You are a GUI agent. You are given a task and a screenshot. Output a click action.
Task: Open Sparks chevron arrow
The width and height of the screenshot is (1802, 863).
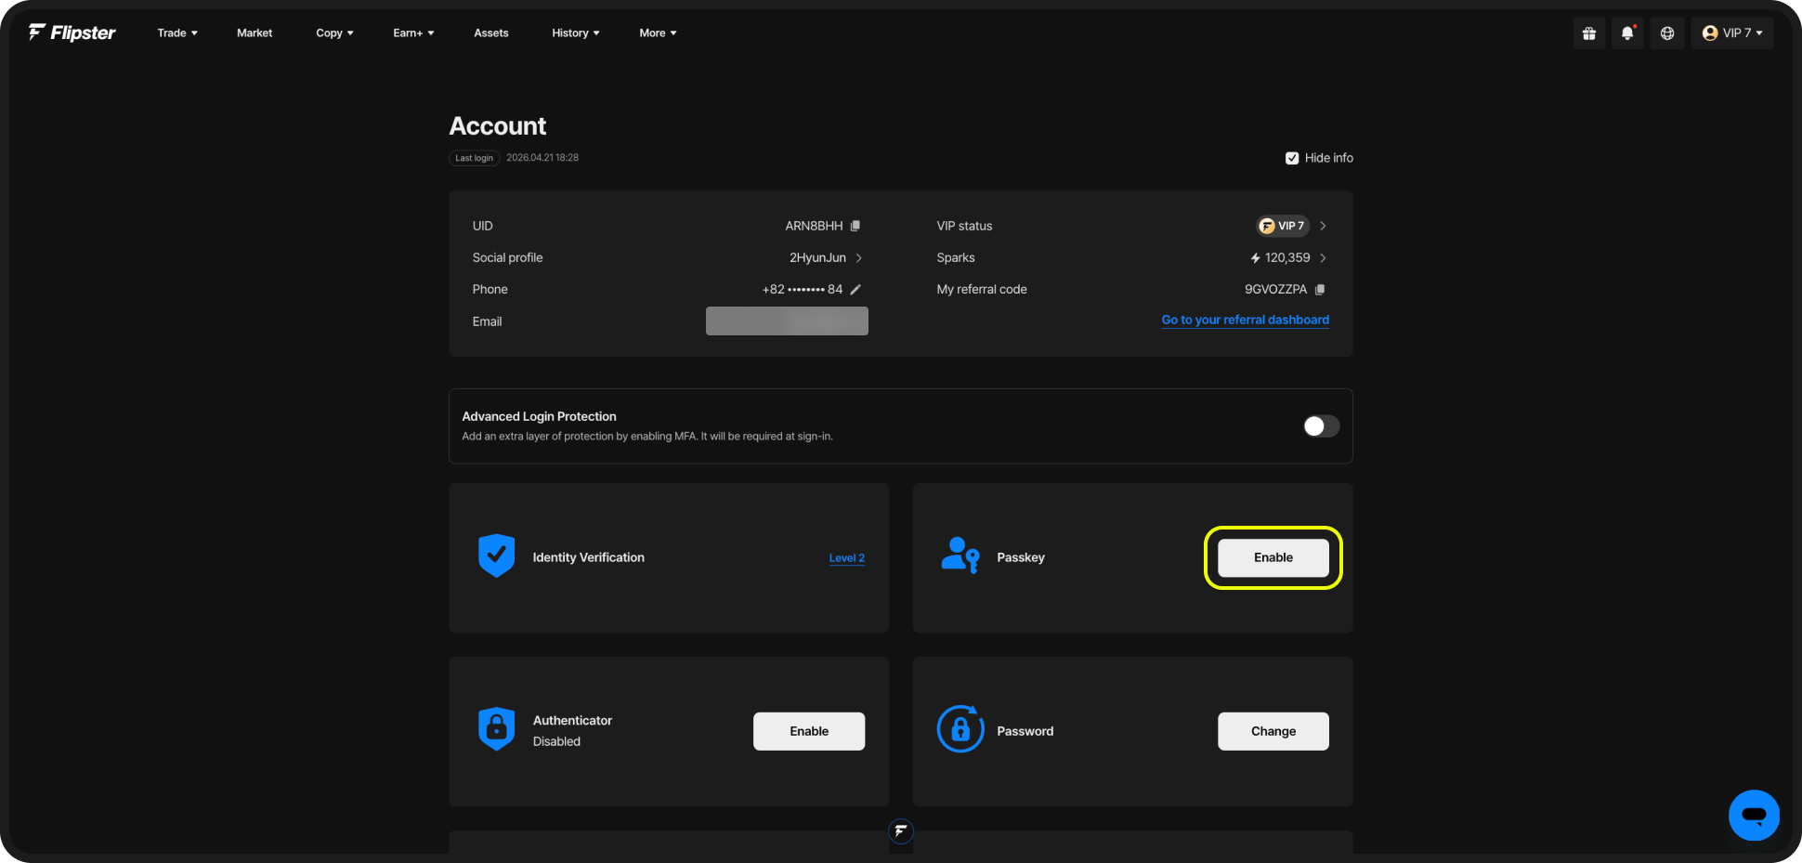point(1323,257)
